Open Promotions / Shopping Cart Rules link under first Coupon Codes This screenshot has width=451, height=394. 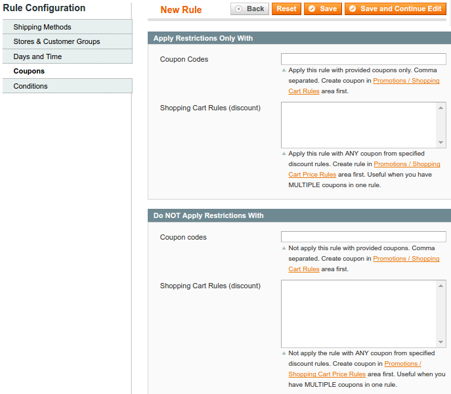tap(406, 81)
